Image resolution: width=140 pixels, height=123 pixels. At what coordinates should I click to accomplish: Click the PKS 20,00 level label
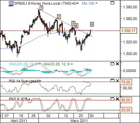(x=126, y=110)
